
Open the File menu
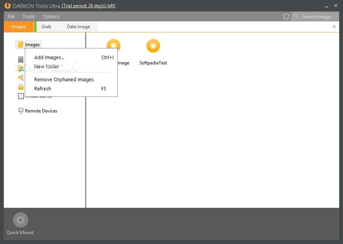point(11,17)
